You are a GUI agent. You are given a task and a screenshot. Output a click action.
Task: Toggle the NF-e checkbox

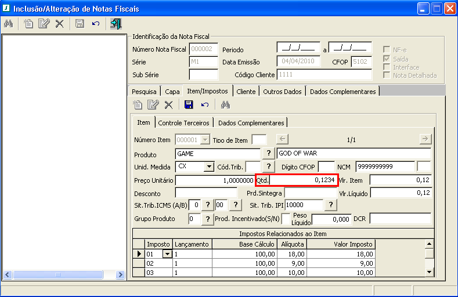coord(387,50)
